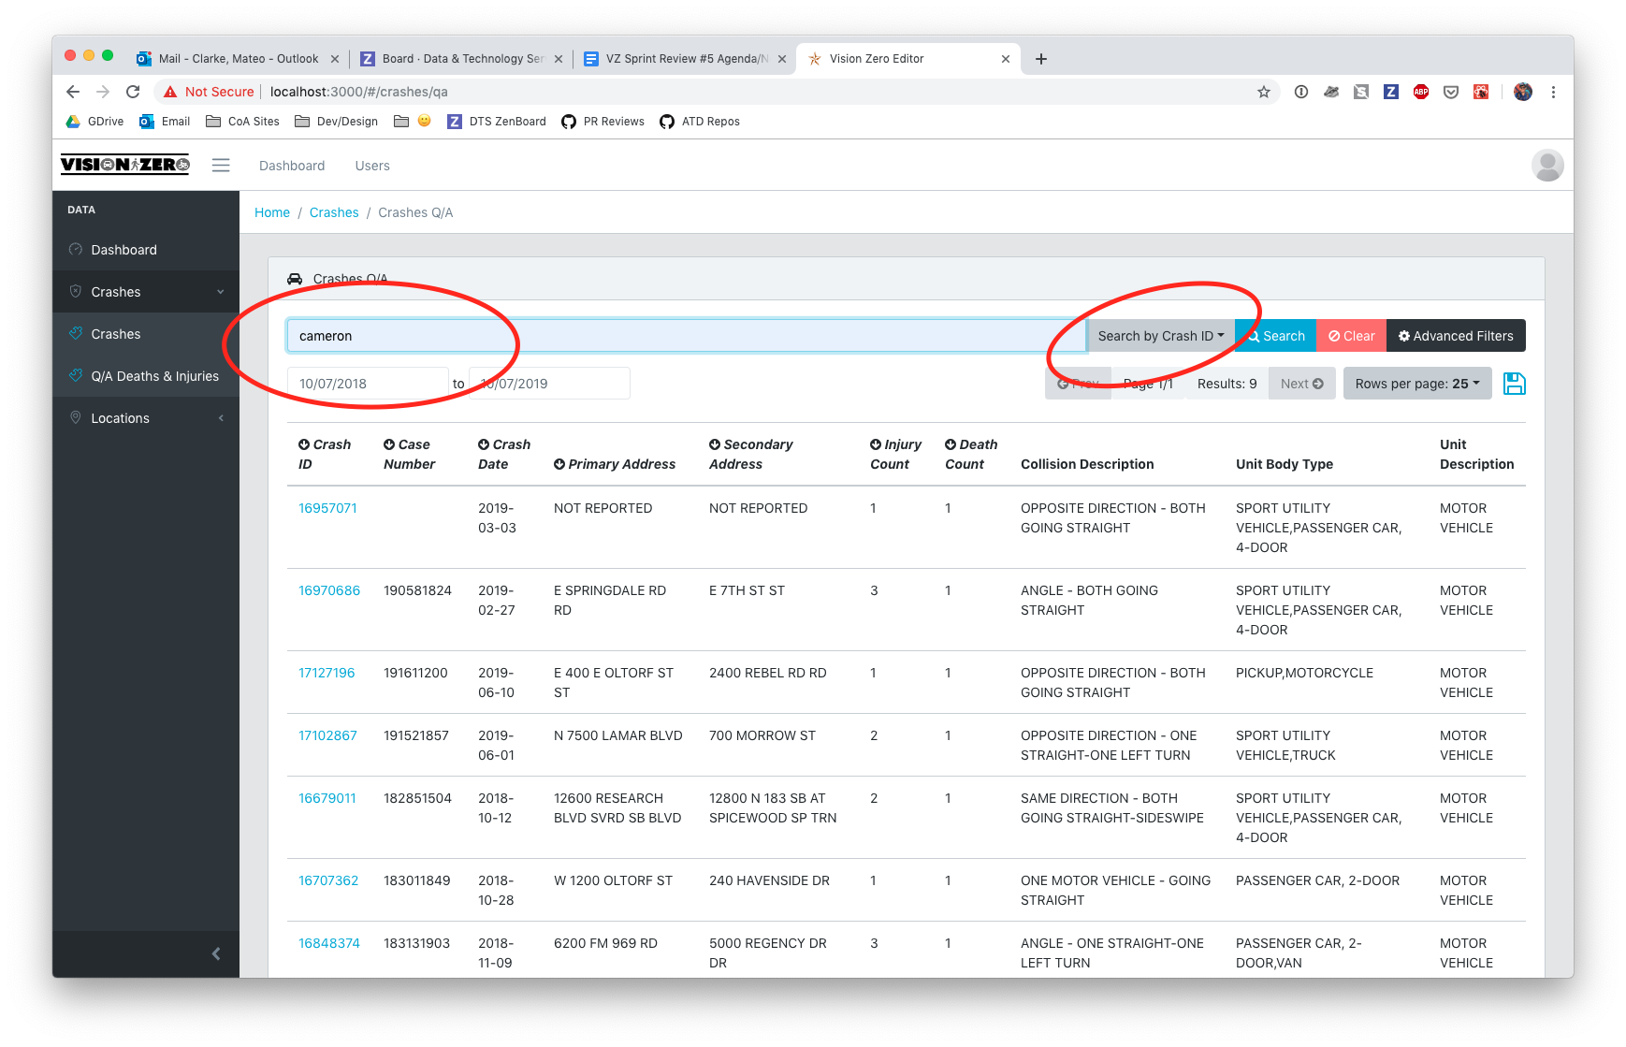This screenshot has height=1047, width=1626.
Task: Sort table by Crash ID column
Action: tap(324, 455)
